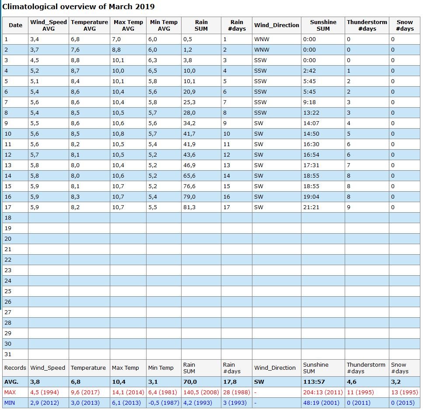423x410 pixels.
Task: Click the AVG. row label
Action: [11, 382]
